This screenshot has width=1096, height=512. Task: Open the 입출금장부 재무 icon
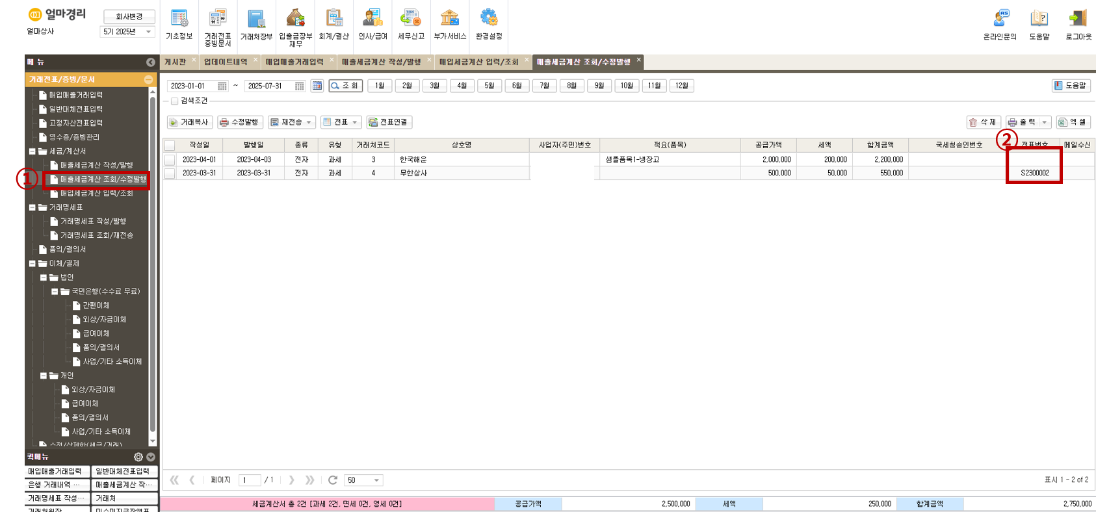click(295, 27)
